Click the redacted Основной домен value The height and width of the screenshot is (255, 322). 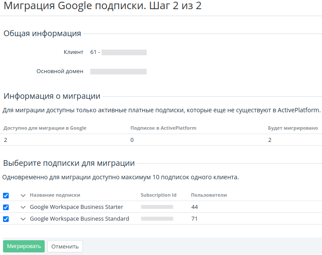pos(118,71)
